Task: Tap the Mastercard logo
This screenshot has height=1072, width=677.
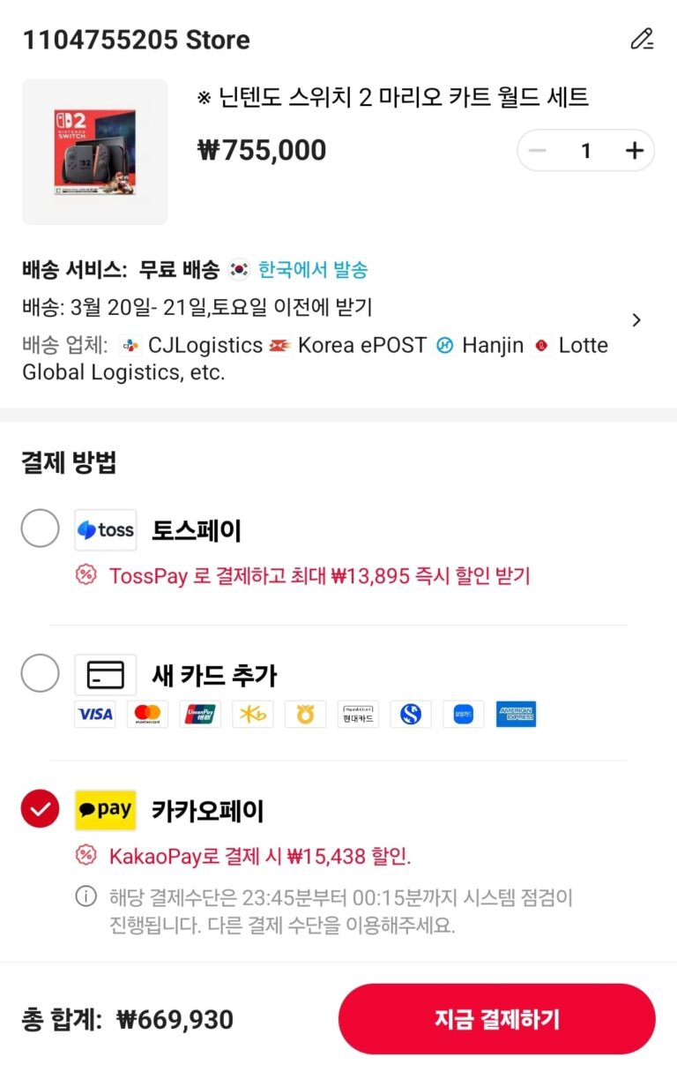Action: (x=147, y=714)
